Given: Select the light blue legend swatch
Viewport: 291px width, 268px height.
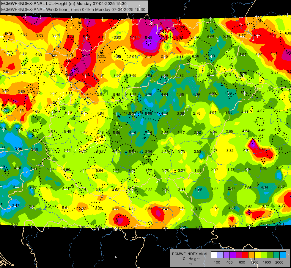Looking at the screenshot, I should (x=283, y=255).
